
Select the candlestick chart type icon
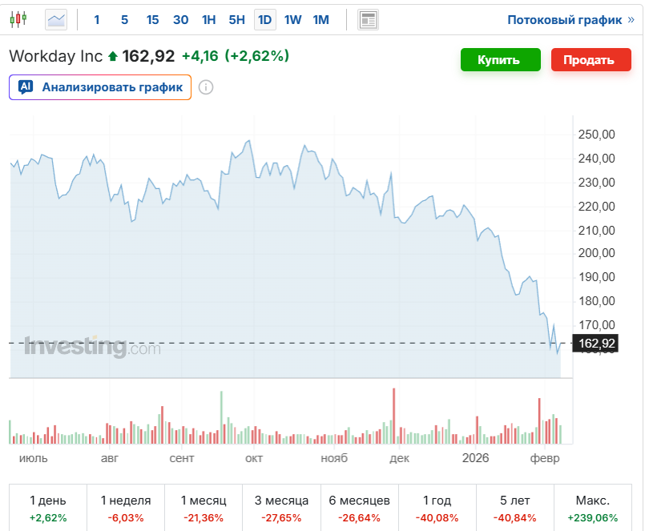[x=18, y=19]
